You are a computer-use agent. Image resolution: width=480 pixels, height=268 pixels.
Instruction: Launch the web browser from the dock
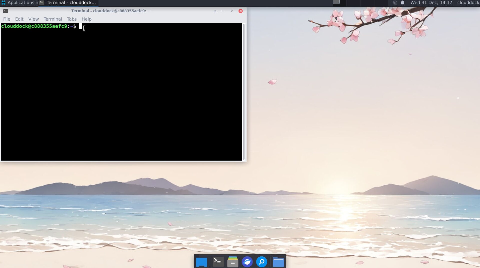pos(247,262)
